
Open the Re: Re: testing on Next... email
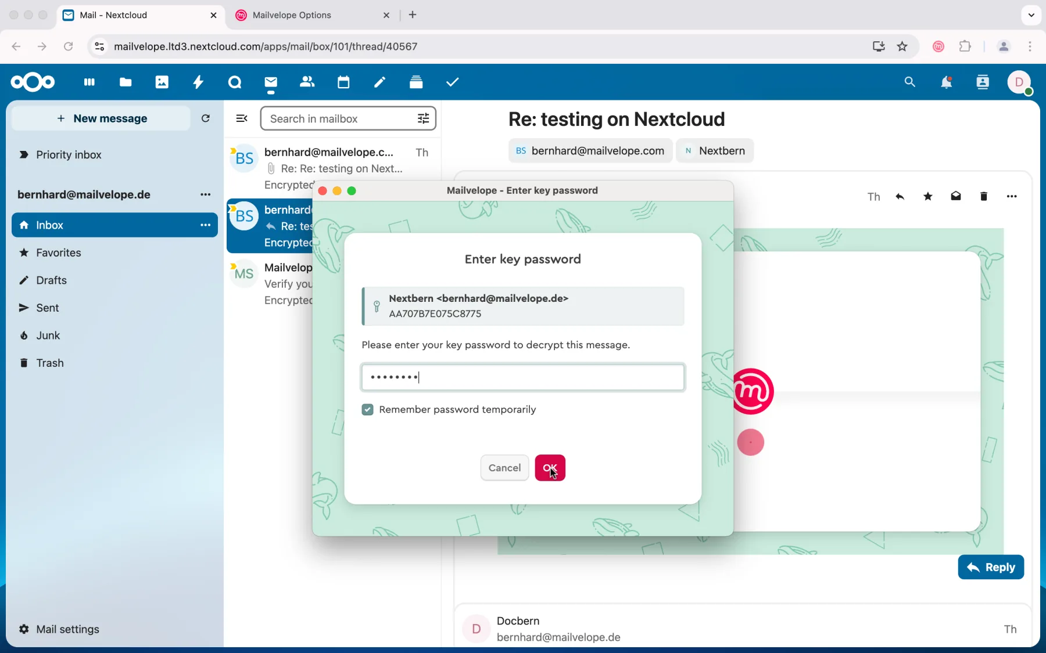tap(334, 168)
